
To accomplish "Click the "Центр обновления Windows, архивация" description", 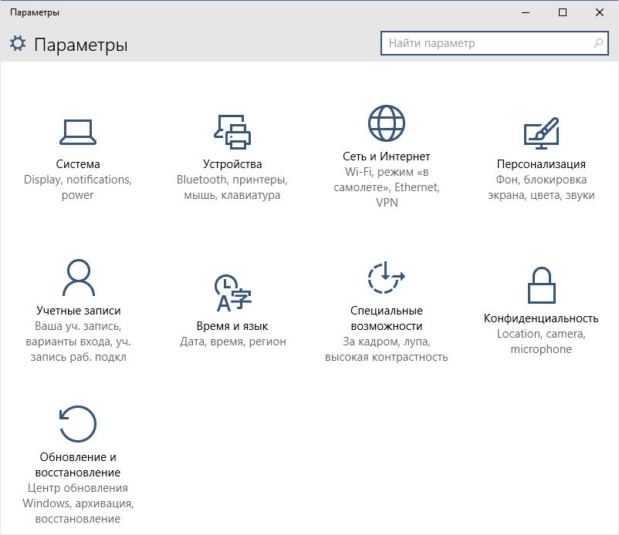I will tap(78, 496).
